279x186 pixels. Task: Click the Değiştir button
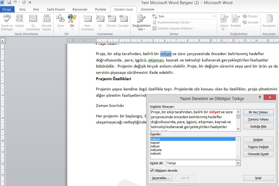pos(258,140)
